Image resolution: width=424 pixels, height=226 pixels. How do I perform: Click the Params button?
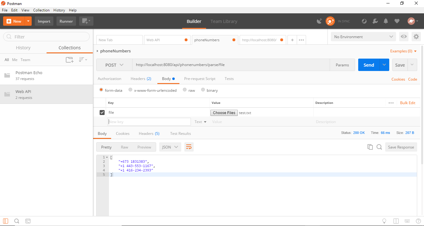pos(342,65)
